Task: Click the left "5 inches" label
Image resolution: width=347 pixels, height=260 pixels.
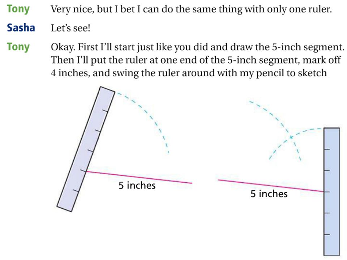Action: [x=137, y=185]
